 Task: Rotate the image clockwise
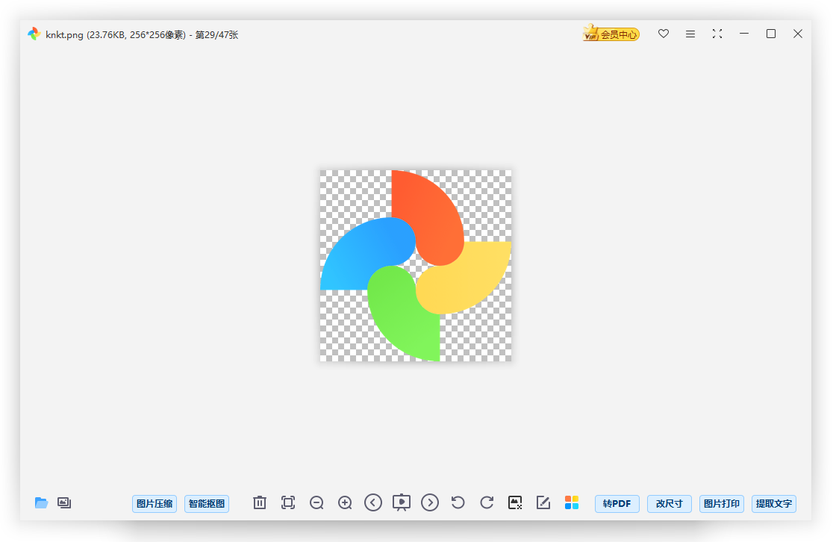click(x=487, y=503)
